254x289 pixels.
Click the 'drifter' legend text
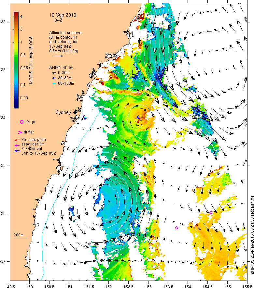[x=29, y=132]
